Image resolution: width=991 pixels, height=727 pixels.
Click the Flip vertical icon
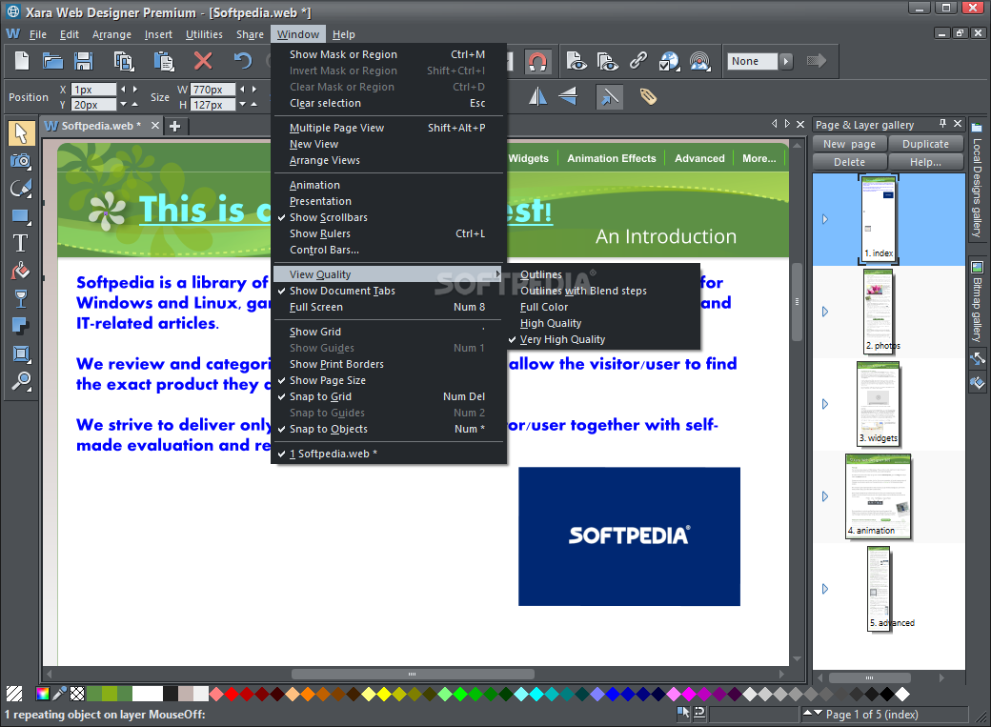click(568, 96)
